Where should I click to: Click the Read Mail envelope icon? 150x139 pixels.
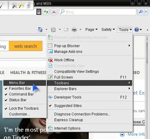[66, 30]
